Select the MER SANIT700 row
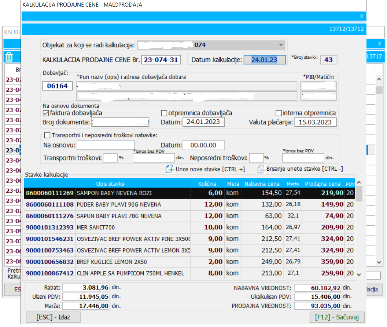The image size is (387, 327). click(x=189, y=228)
